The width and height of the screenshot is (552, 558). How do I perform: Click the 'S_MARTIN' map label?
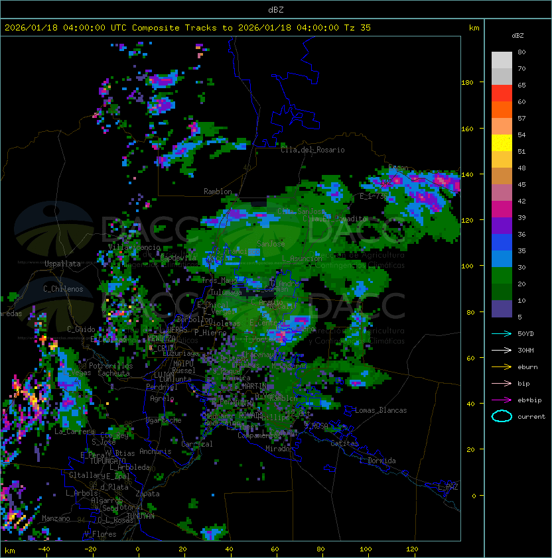coord(251,386)
